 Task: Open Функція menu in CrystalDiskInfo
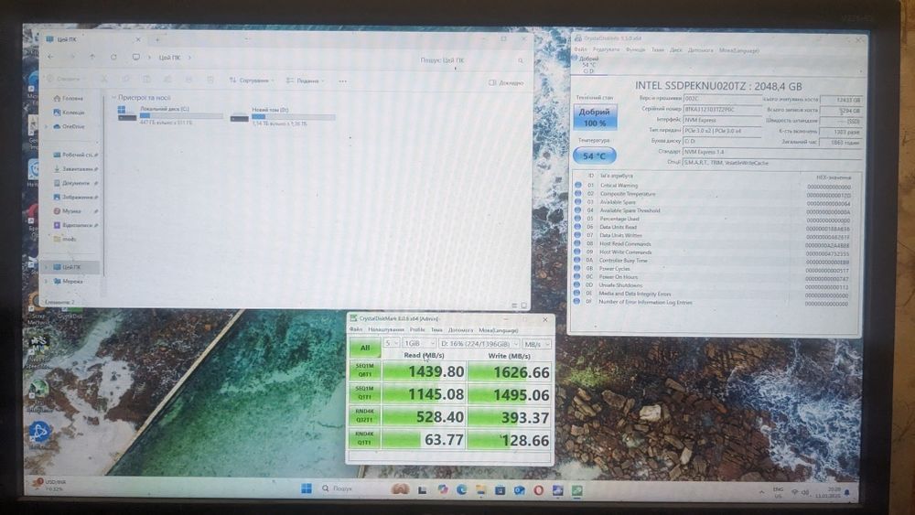[636, 49]
